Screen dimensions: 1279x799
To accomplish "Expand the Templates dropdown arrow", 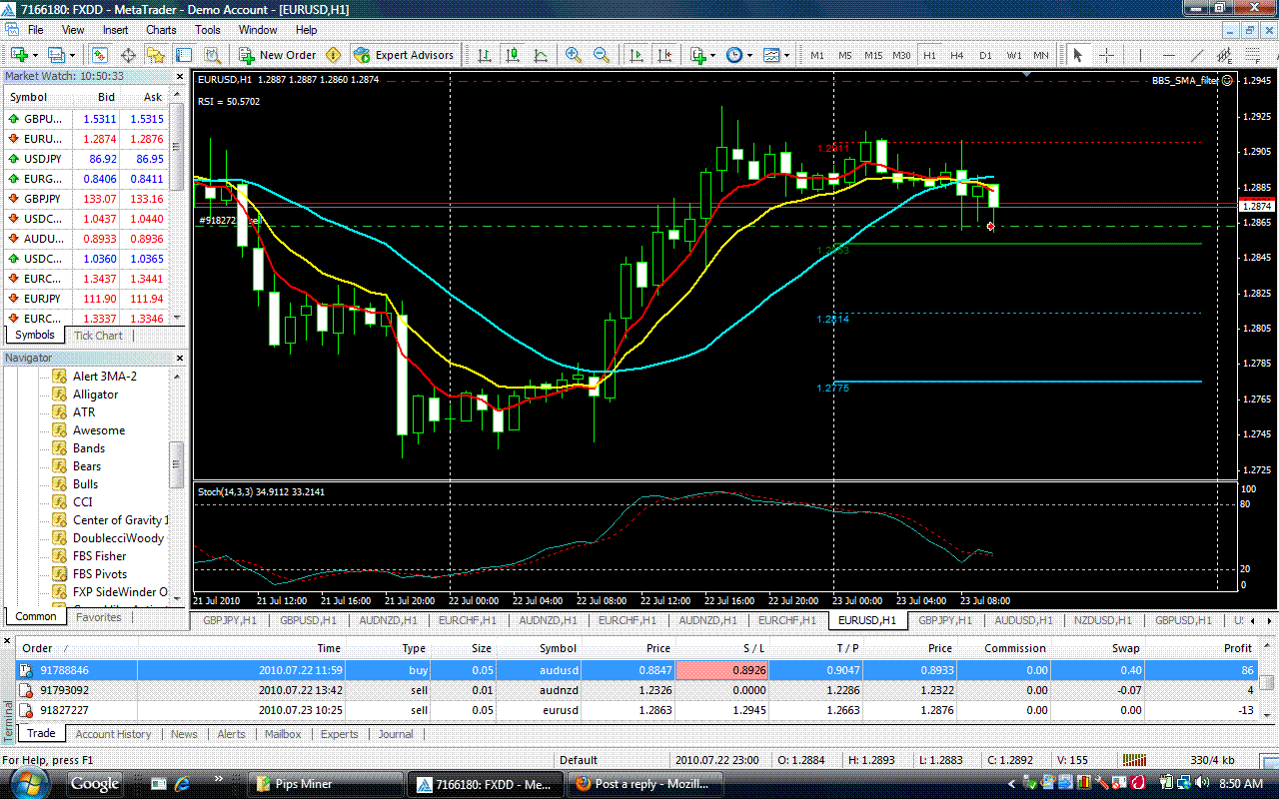I will [x=787, y=55].
